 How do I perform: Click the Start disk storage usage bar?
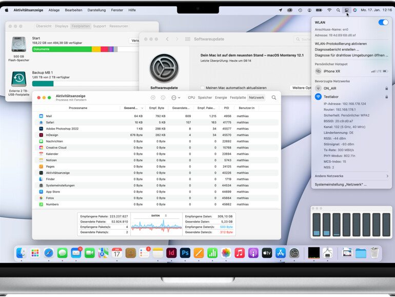coord(85,49)
